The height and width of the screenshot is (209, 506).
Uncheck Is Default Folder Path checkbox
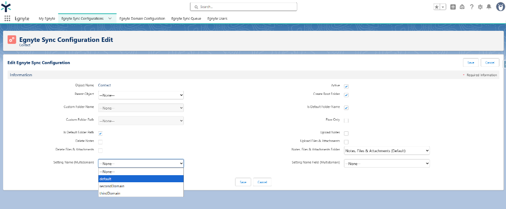100,133
